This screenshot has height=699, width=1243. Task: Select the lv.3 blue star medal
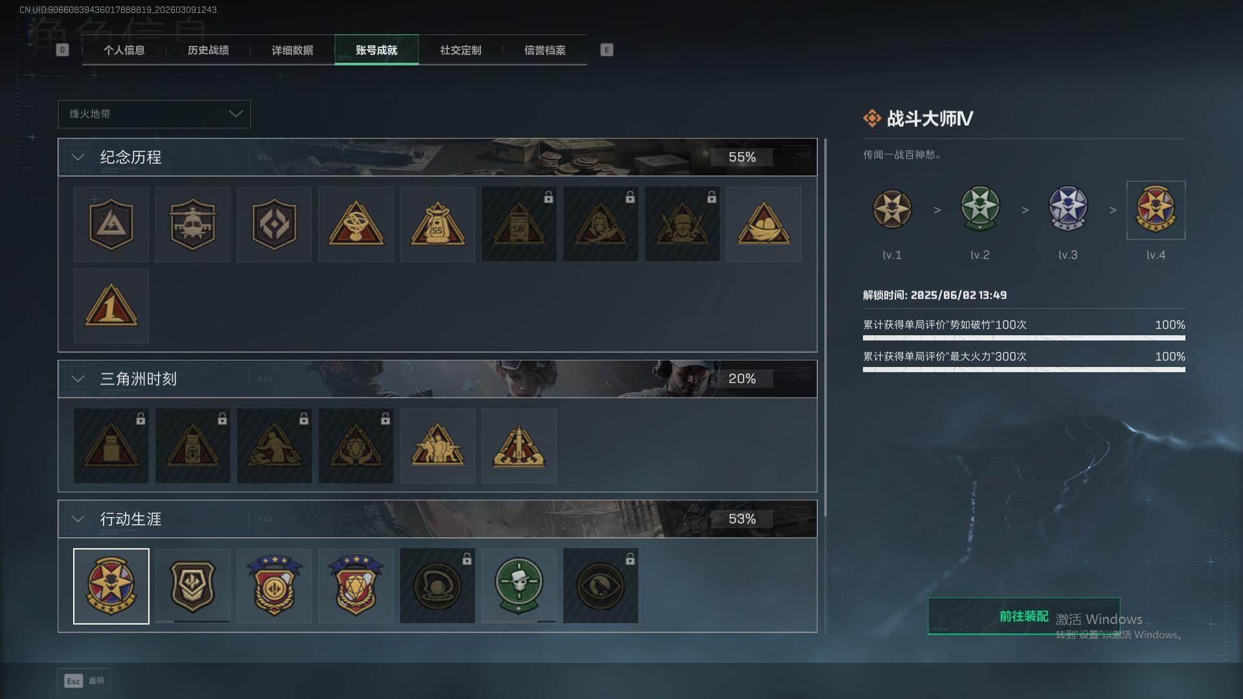click(1068, 210)
